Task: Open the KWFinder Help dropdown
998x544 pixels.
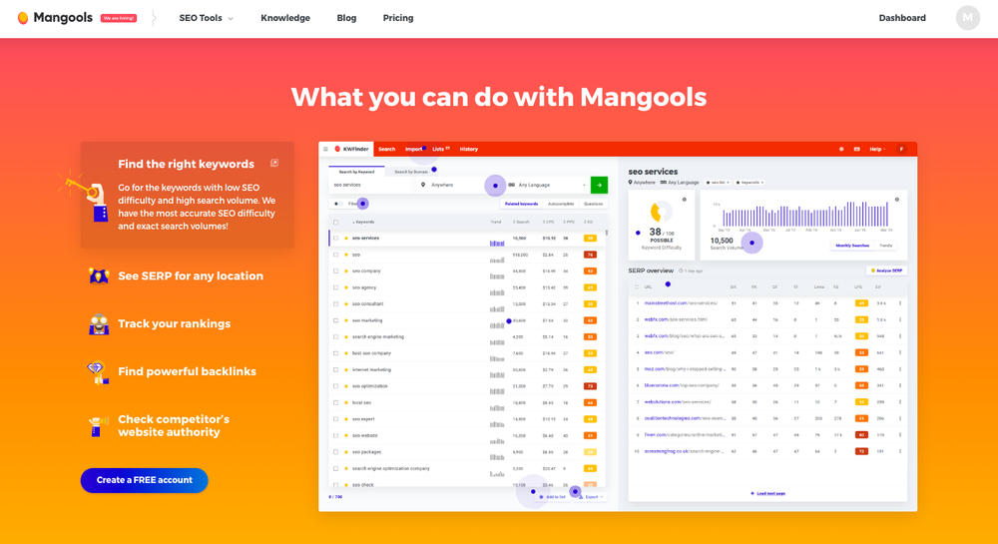Action: pos(877,149)
